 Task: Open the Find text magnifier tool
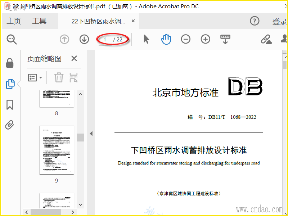point(12,40)
